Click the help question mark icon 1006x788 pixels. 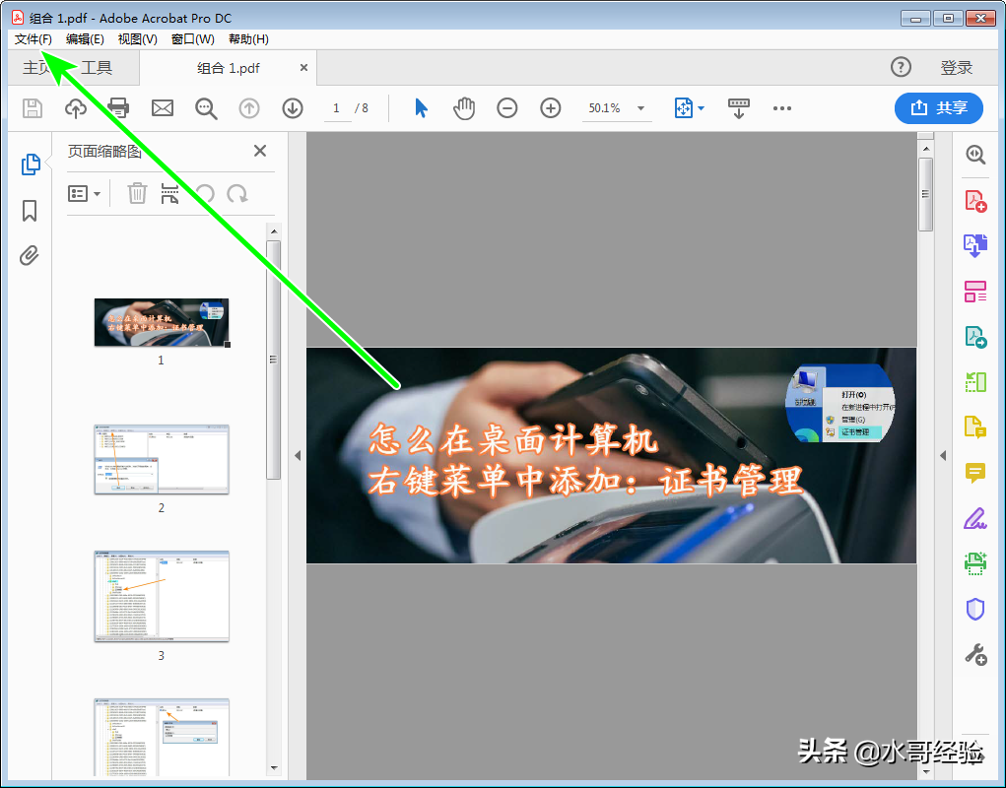[901, 67]
